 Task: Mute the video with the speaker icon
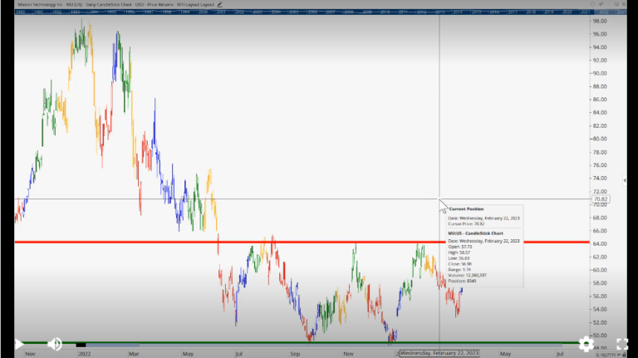click(55, 344)
